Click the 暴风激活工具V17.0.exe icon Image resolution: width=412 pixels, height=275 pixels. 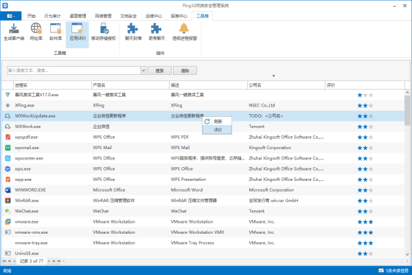pyautogui.click(x=8, y=95)
